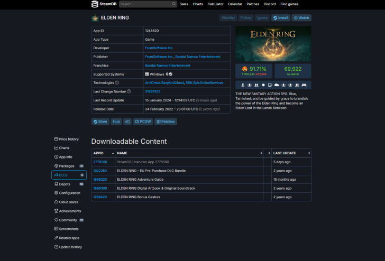Click the Technologies help question-mark icon
The width and height of the screenshot is (385, 261).
[117, 83]
